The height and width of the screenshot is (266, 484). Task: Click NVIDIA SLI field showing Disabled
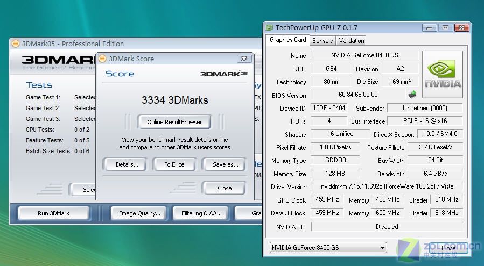(387, 227)
